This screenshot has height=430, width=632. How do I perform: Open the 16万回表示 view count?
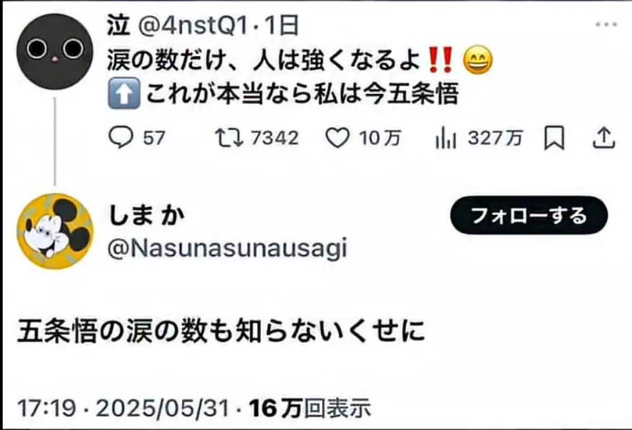[x=310, y=408]
